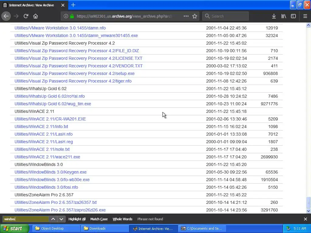Open VMware Workstation damn.nfo link
The image size is (311, 233).
click(60, 28)
